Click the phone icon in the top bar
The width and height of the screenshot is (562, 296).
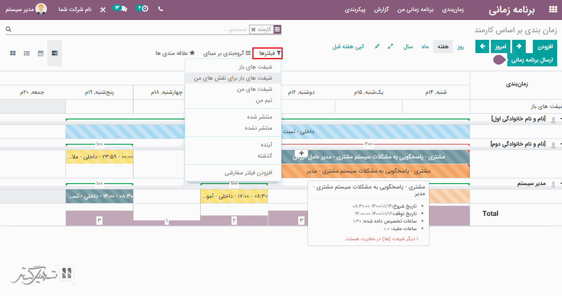coord(160,9)
